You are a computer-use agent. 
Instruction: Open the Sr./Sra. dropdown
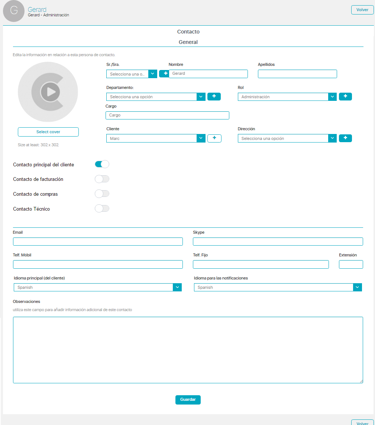click(132, 74)
